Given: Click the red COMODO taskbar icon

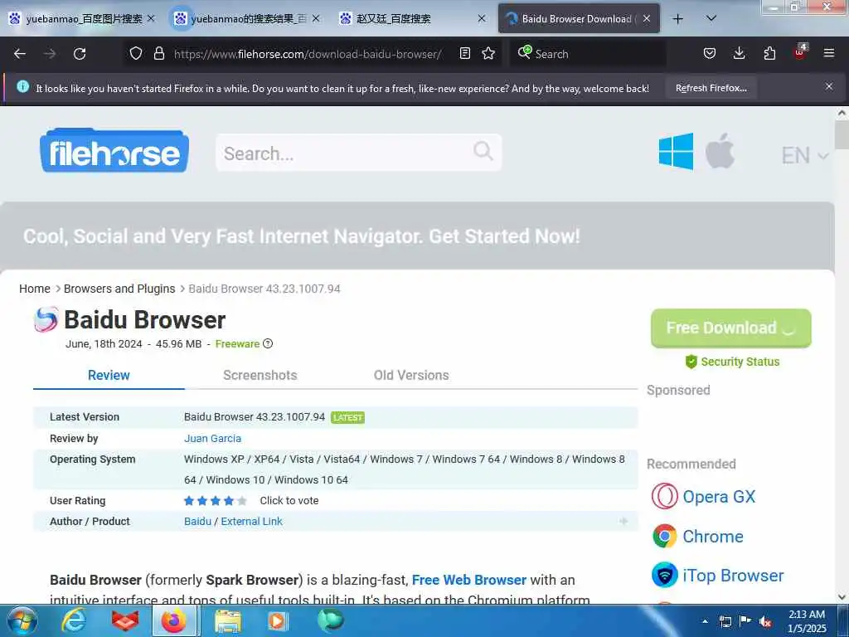Looking at the screenshot, I should (x=125, y=620).
